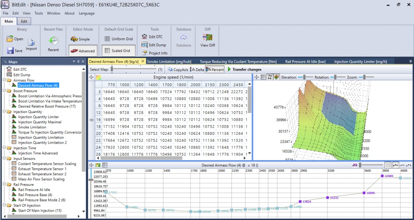
Task: Collapse the Injection Time folder
Action: click(4, 148)
